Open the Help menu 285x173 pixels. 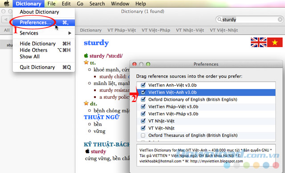point(141,4)
